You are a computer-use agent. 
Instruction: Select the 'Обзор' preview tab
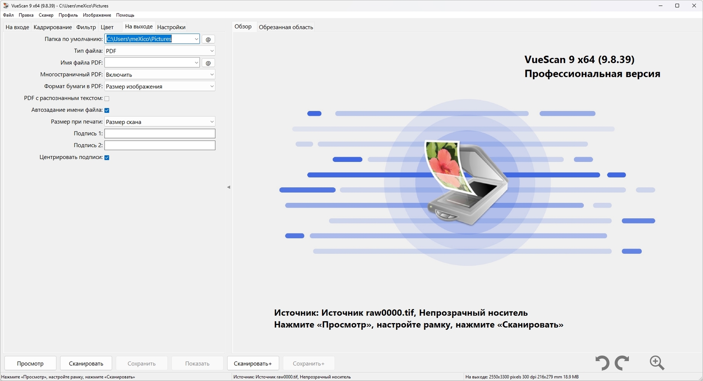point(243,27)
